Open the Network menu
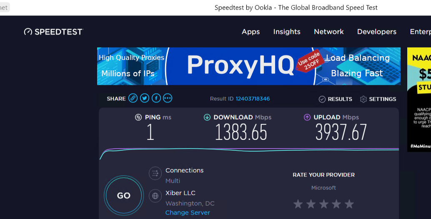Image resolution: width=431 pixels, height=219 pixels. point(329,32)
